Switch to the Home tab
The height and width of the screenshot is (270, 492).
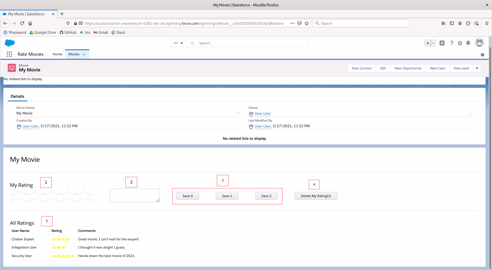[57, 54]
